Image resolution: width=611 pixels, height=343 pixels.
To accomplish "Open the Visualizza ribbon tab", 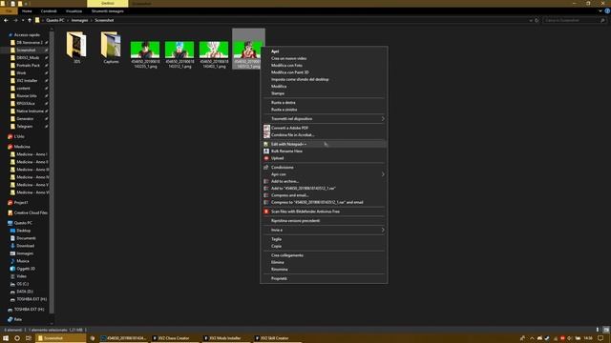I will click(74, 11).
